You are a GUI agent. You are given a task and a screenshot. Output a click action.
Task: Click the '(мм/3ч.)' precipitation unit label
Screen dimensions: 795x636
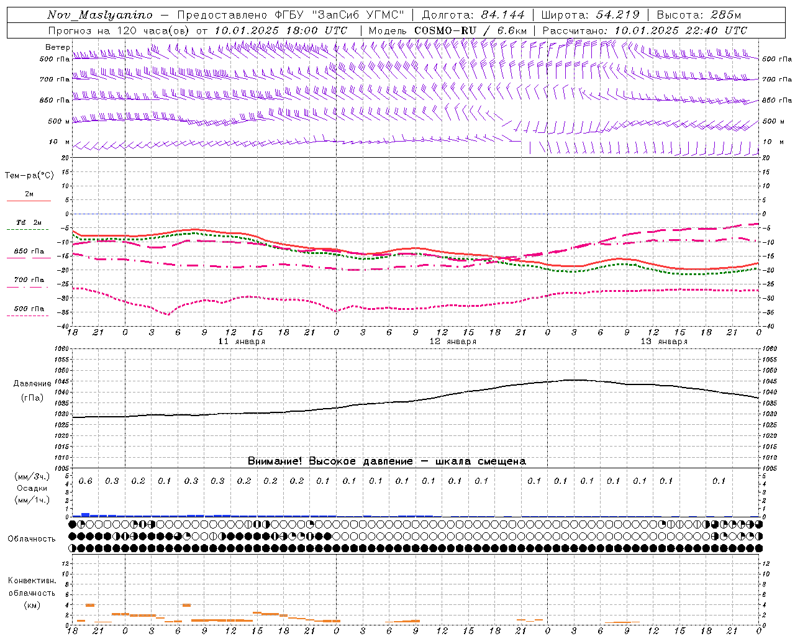[32, 476]
